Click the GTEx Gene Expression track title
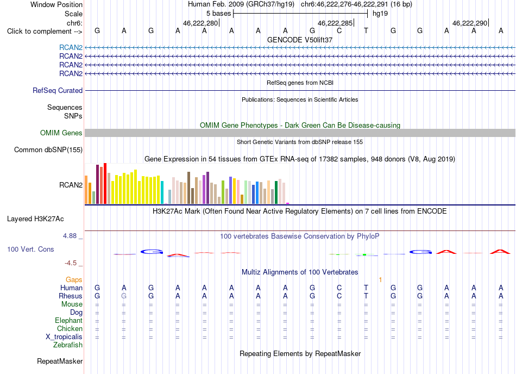 300,159
